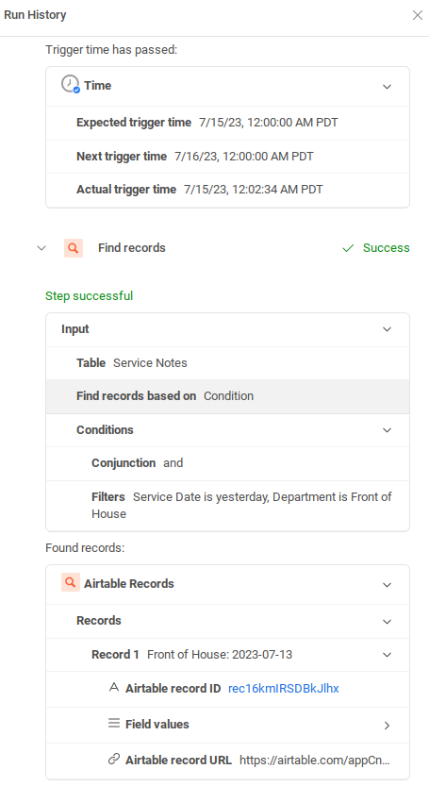Close the Run History panel
The width and height of the screenshot is (429, 786).
418,15
